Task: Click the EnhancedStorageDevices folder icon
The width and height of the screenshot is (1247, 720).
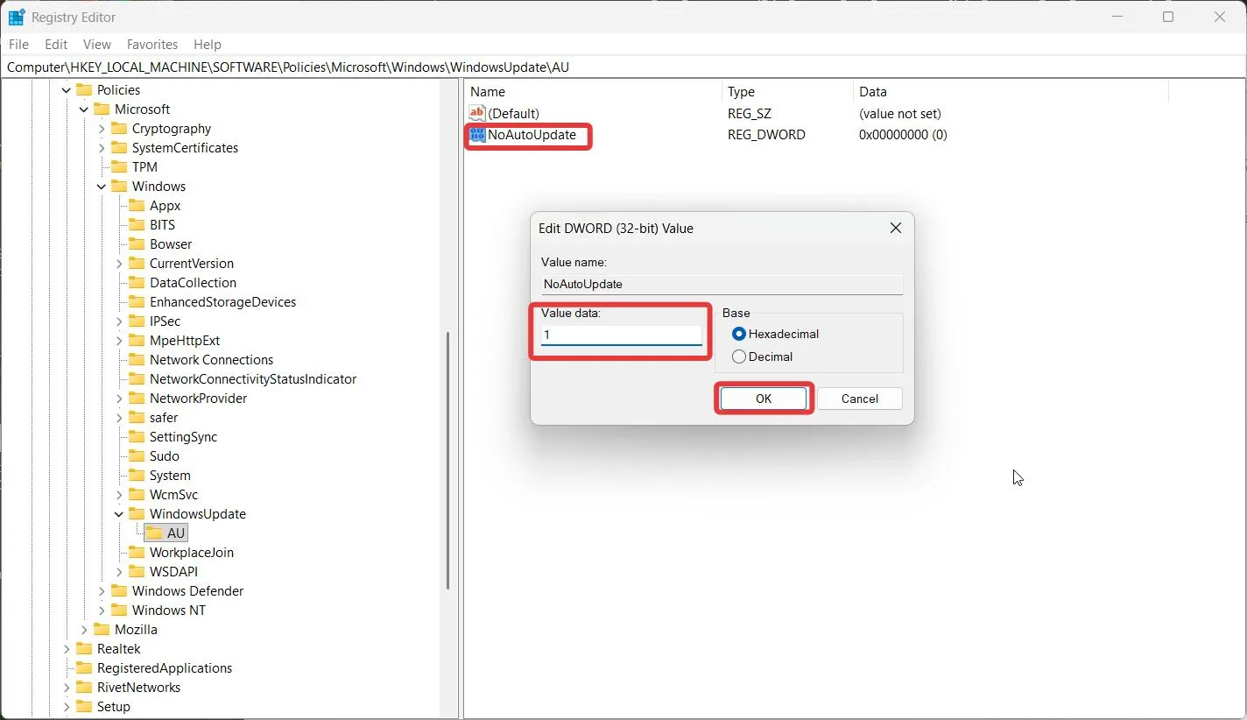Action: click(x=137, y=301)
